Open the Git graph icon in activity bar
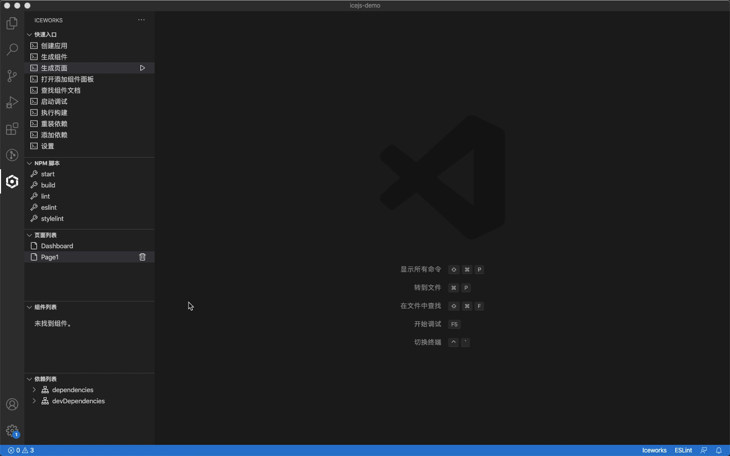Image resolution: width=730 pixels, height=456 pixels. [12, 155]
